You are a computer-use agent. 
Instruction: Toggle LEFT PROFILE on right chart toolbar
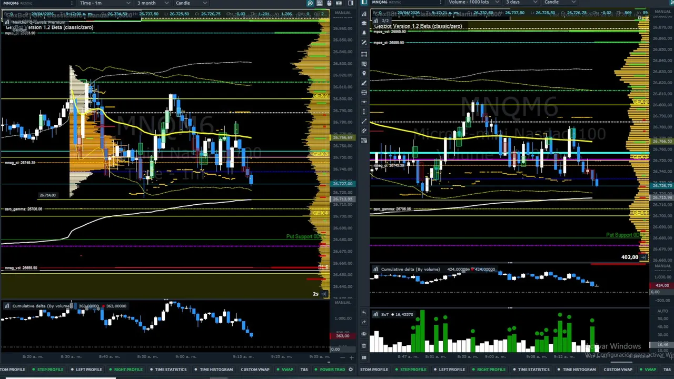[449, 370]
